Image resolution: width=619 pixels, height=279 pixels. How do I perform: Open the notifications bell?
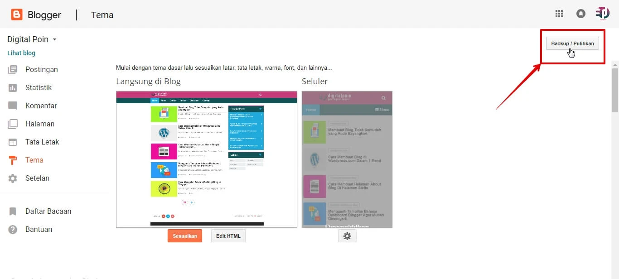(580, 14)
